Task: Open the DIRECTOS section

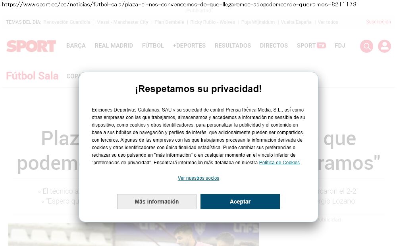Action: [274, 46]
